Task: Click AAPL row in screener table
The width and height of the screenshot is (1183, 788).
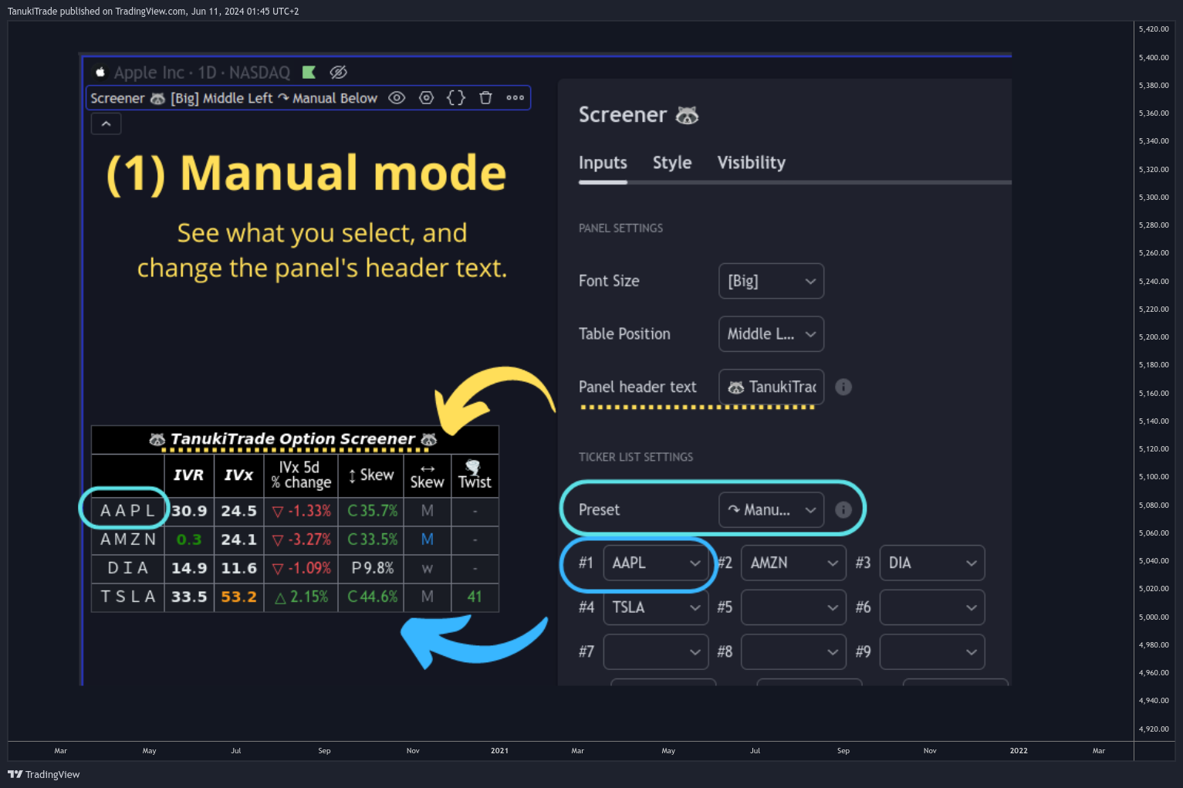Action: [295, 511]
